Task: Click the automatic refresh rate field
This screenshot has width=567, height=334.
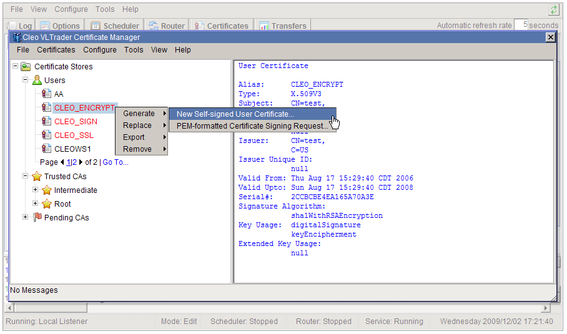Action: pos(521,26)
